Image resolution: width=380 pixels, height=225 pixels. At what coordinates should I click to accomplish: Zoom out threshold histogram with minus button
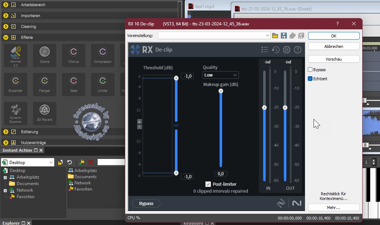click(139, 127)
